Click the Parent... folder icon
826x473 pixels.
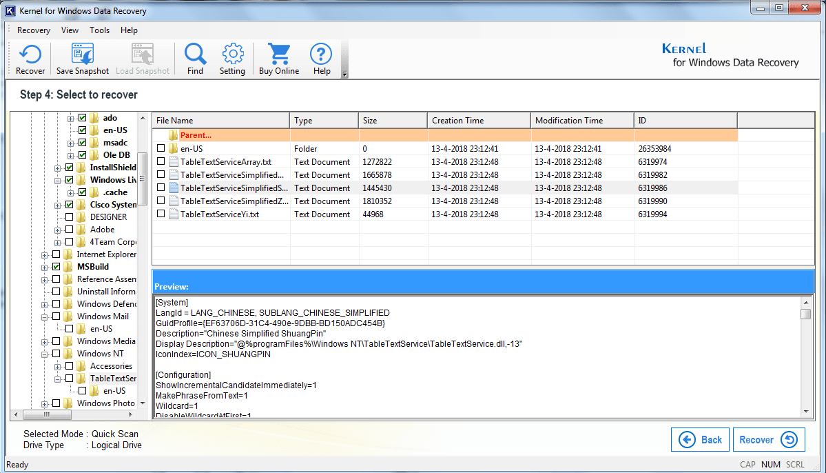[174, 136]
